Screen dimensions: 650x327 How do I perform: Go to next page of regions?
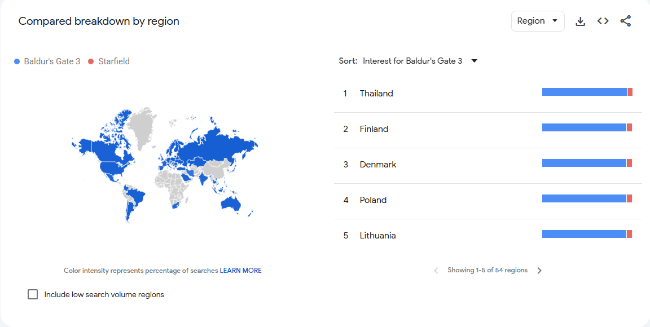[539, 271]
